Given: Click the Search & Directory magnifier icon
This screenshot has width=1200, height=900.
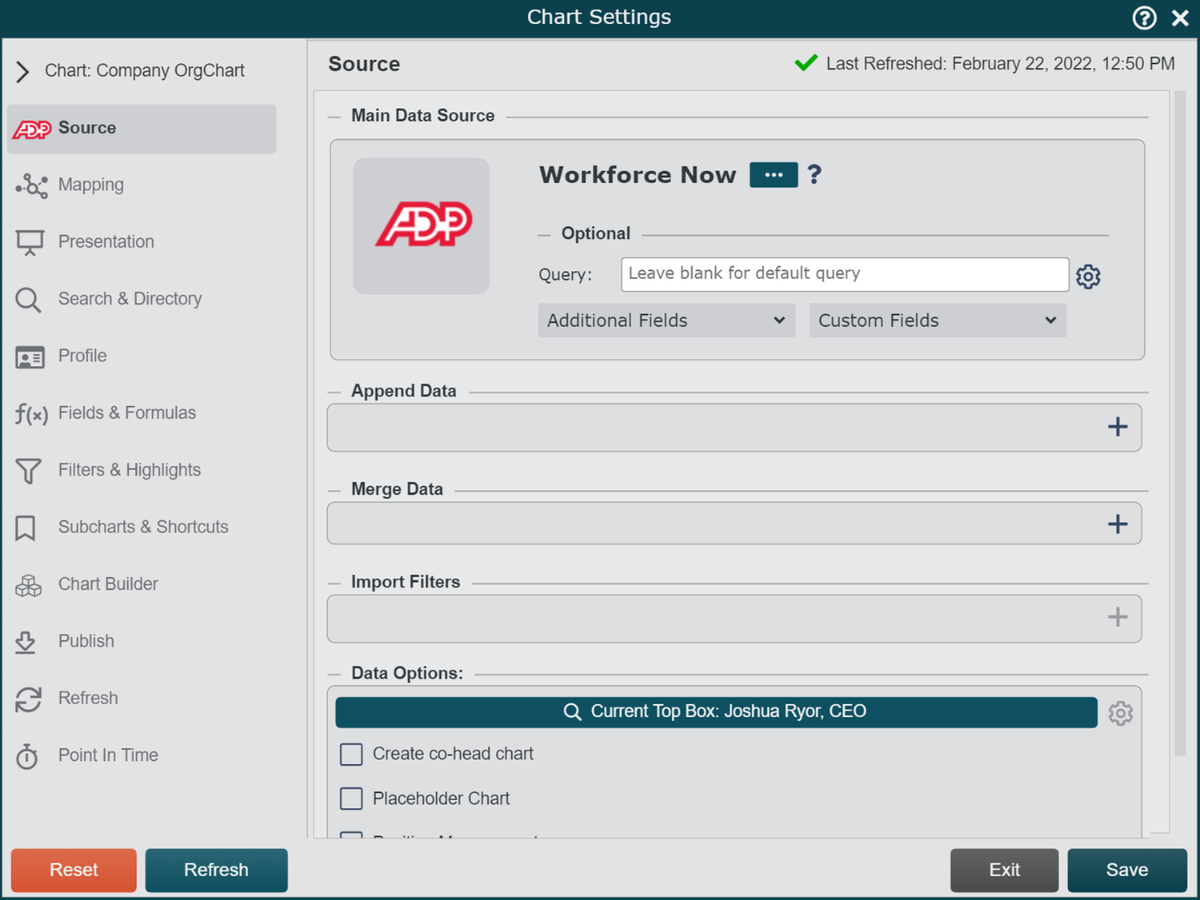Looking at the screenshot, I should pyautogui.click(x=28, y=300).
